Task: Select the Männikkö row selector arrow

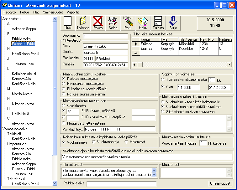Action: click(x=136, y=44)
